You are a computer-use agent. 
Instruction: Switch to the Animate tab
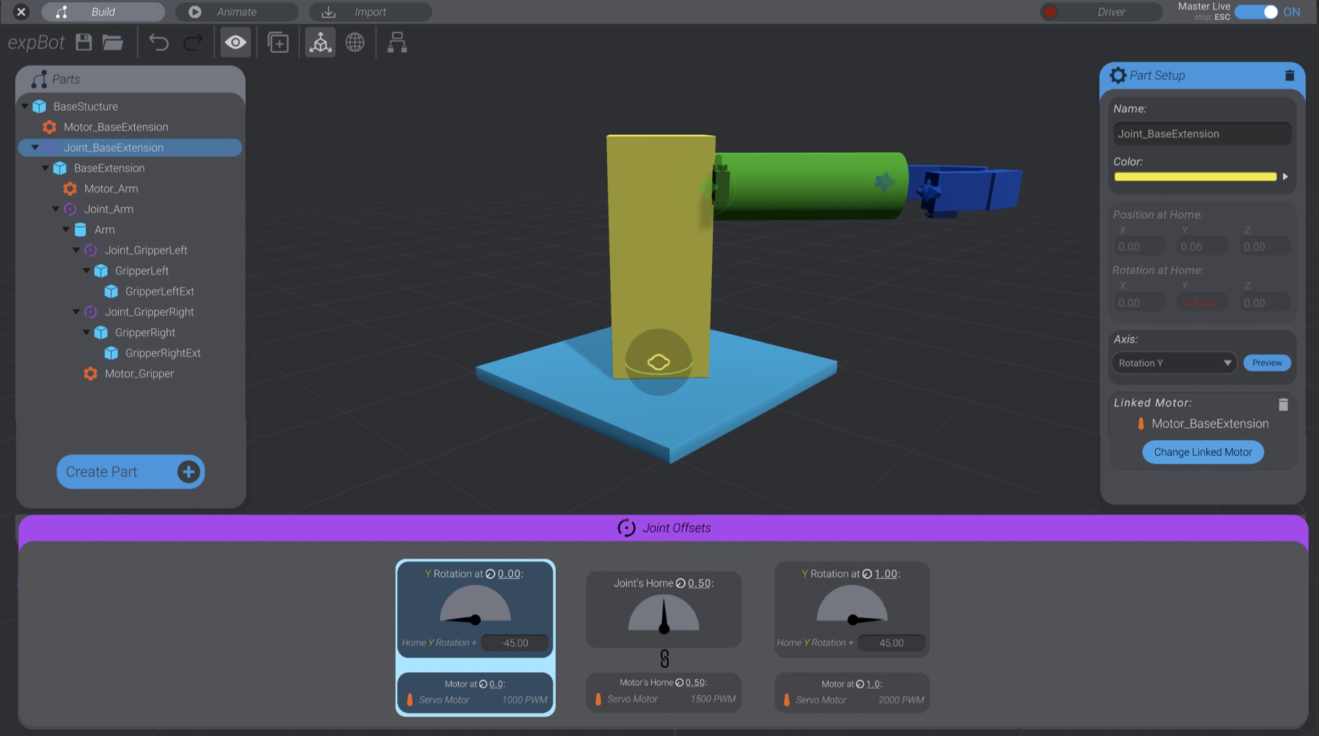coord(236,12)
